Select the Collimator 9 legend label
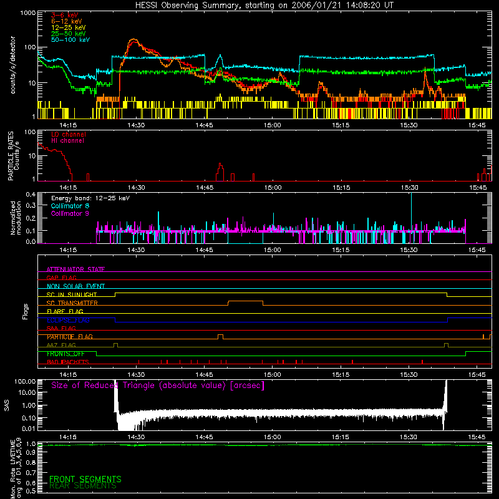 coord(70,213)
